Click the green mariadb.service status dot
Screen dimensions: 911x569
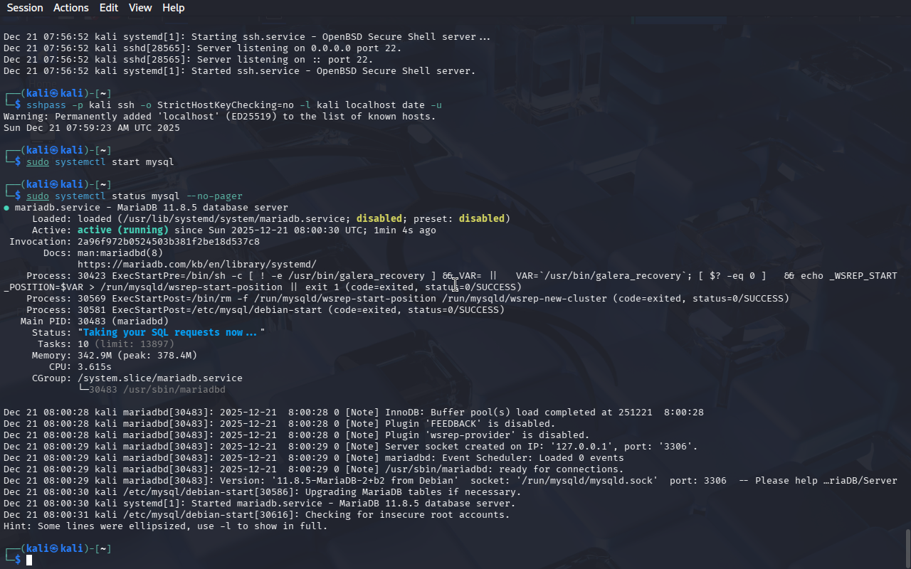6,208
